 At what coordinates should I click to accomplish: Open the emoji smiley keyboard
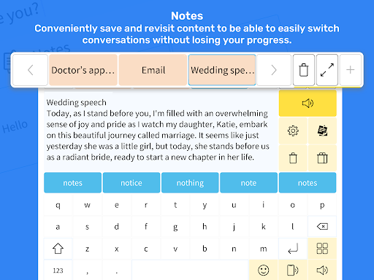click(264, 270)
